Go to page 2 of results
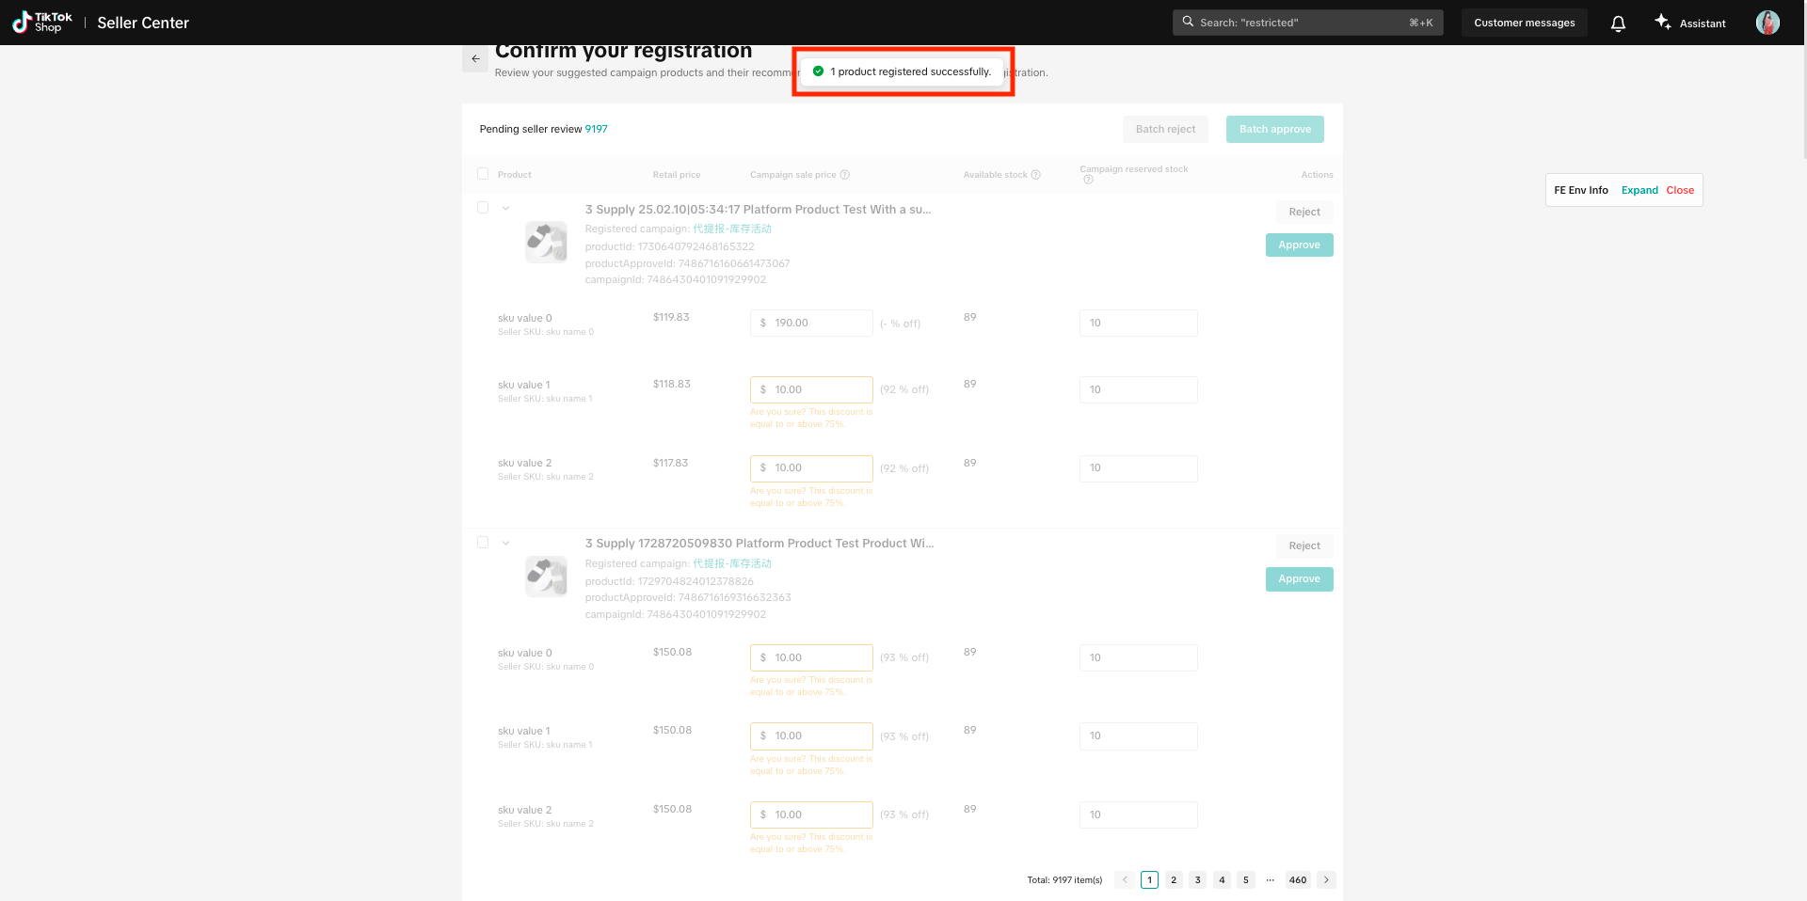Viewport: 1807px width, 901px height. pos(1174,880)
